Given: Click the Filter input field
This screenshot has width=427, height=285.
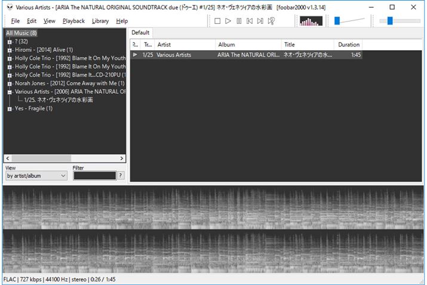Looking at the screenshot, I should tap(94, 176).
